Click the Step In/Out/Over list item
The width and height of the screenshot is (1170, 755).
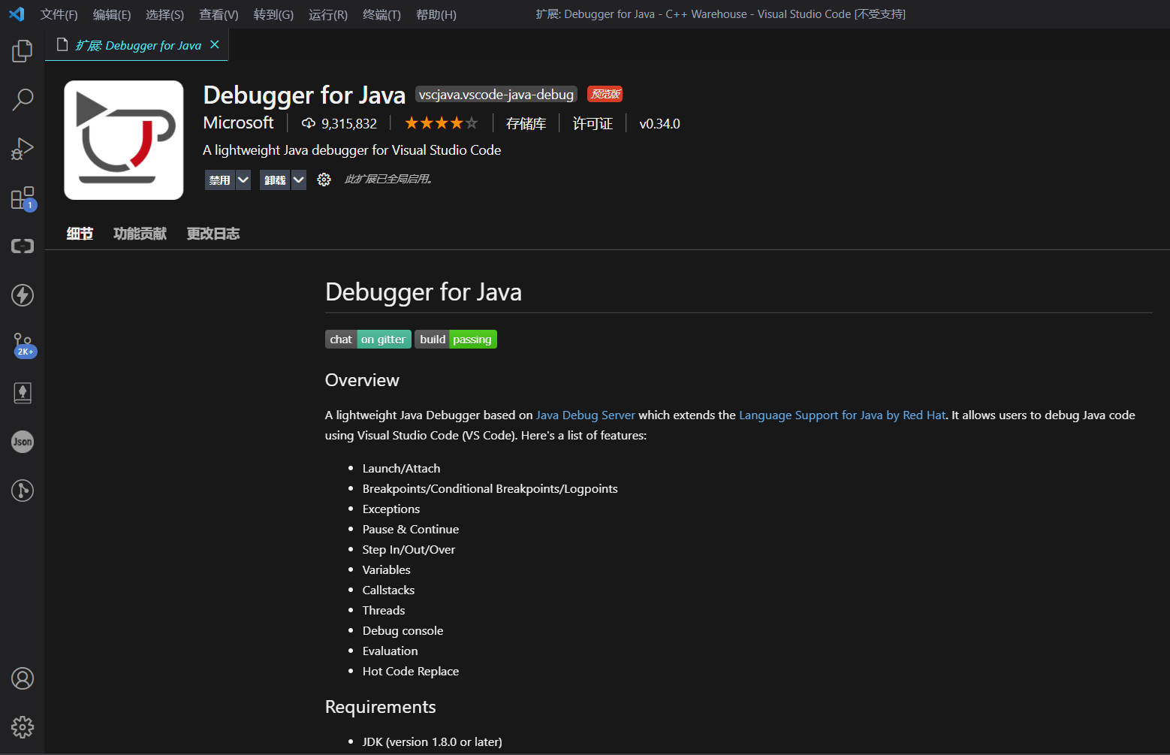(x=409, y=549)
